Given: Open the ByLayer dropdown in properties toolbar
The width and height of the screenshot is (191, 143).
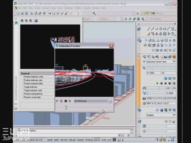Looking at the screenshot, I should (x=96, y=19).
